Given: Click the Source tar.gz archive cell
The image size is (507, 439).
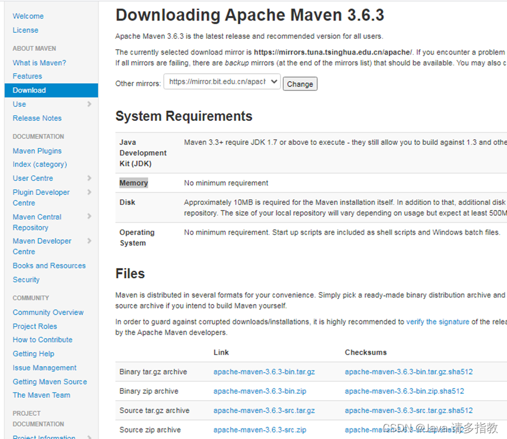Looking at the screenshot, I should point(154,410).
